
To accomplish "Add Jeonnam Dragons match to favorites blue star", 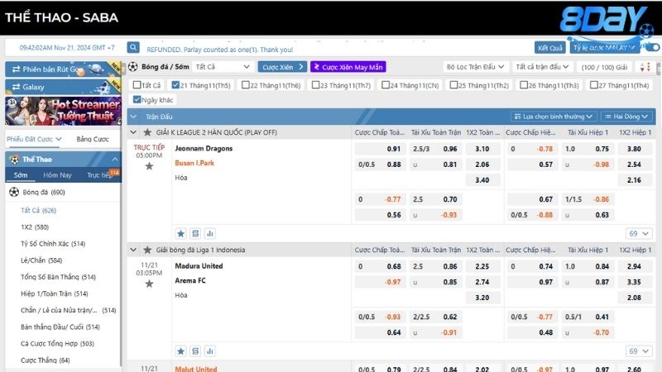I will (180, 233).
